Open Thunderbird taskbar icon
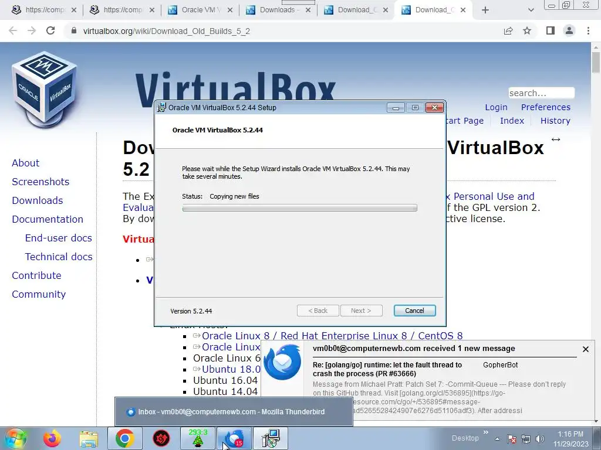The width and height of the screenshot is (601, 450). 234,438
